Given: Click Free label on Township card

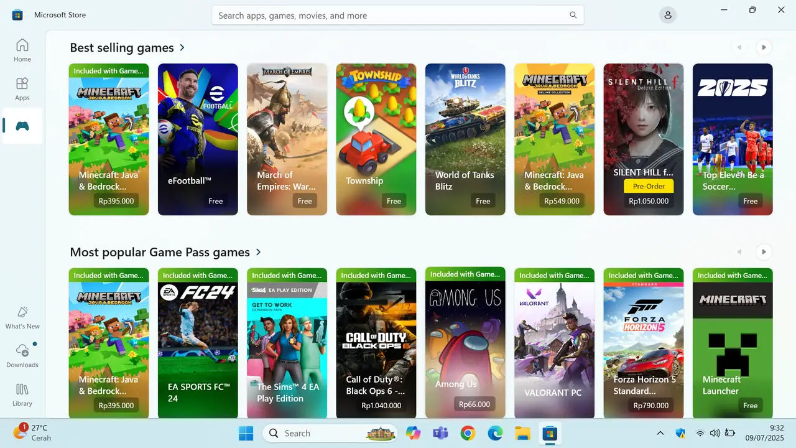Looking at the screenshot, I should tap(394, 201).
